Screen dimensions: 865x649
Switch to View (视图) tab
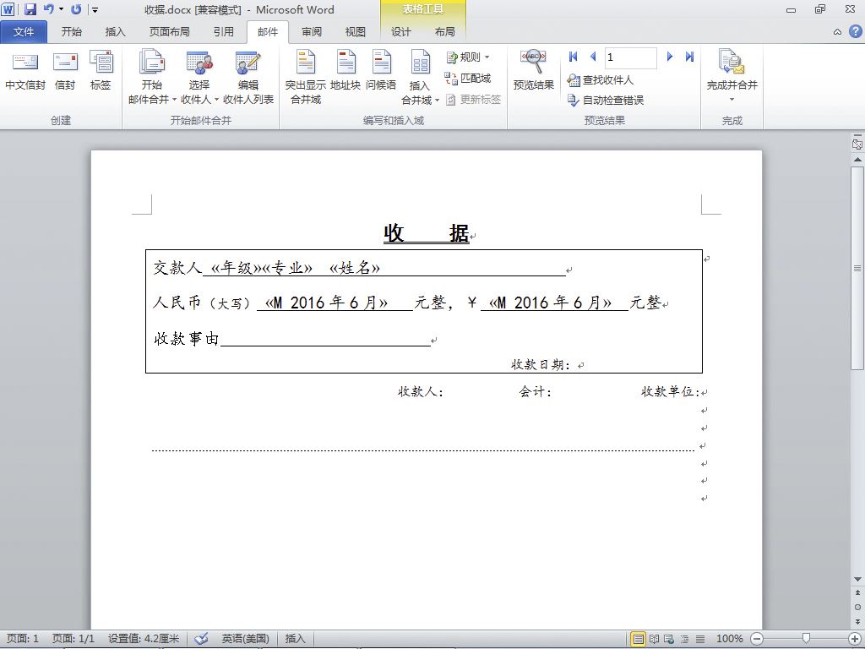click(x=356, y=32)
